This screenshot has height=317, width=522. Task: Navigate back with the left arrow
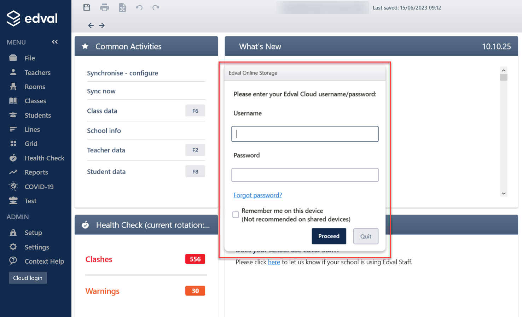tap(91, 25)
